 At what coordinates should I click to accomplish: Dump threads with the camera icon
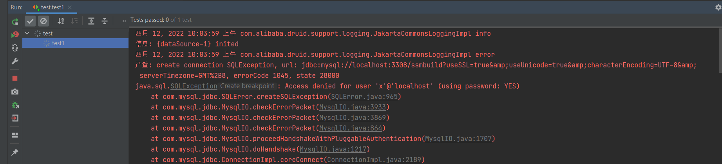(15, 92)
